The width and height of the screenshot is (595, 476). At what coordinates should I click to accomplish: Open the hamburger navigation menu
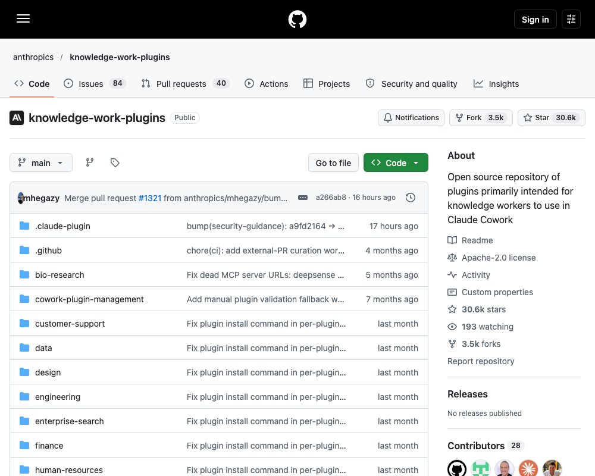[x=23, y=18]
